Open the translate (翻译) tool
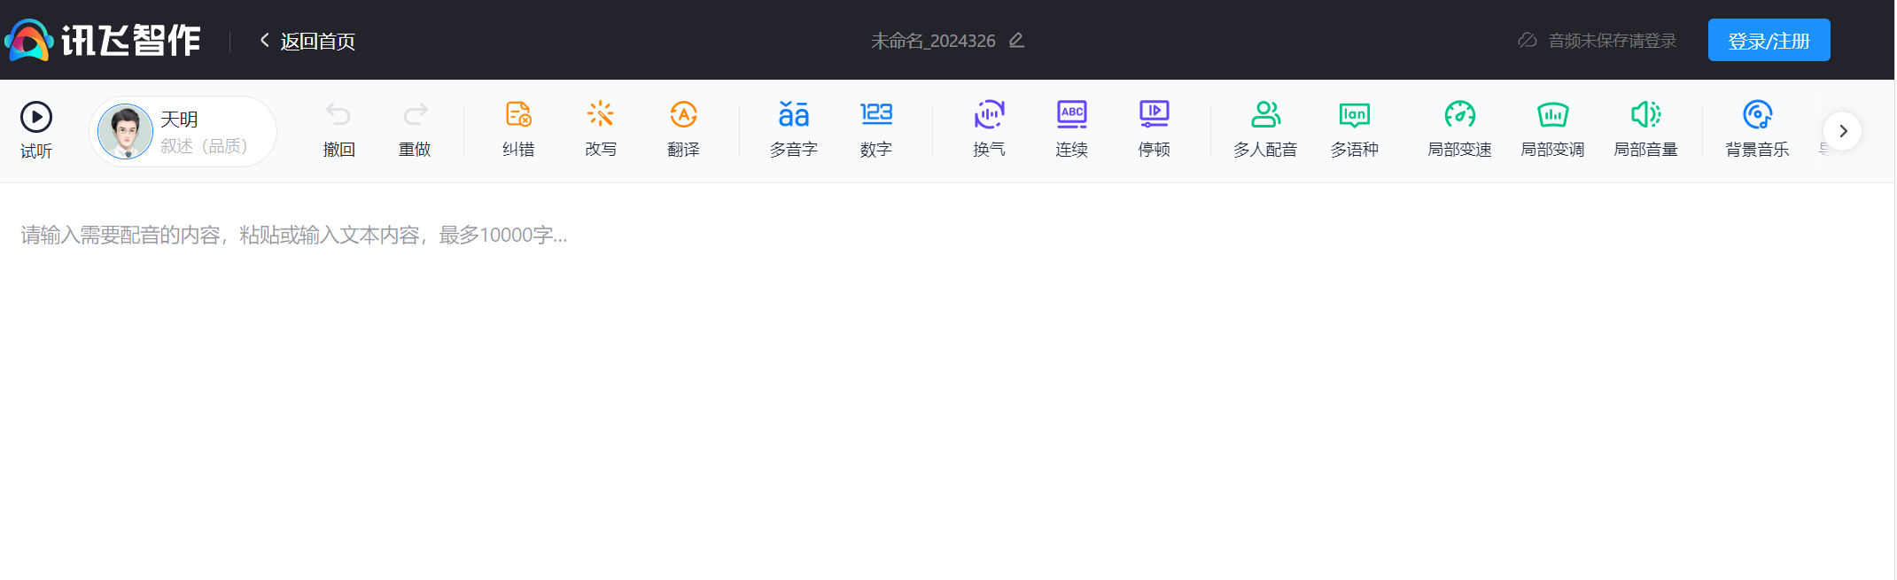Screen dimensions: 1897x580 [x=683, y=115]
